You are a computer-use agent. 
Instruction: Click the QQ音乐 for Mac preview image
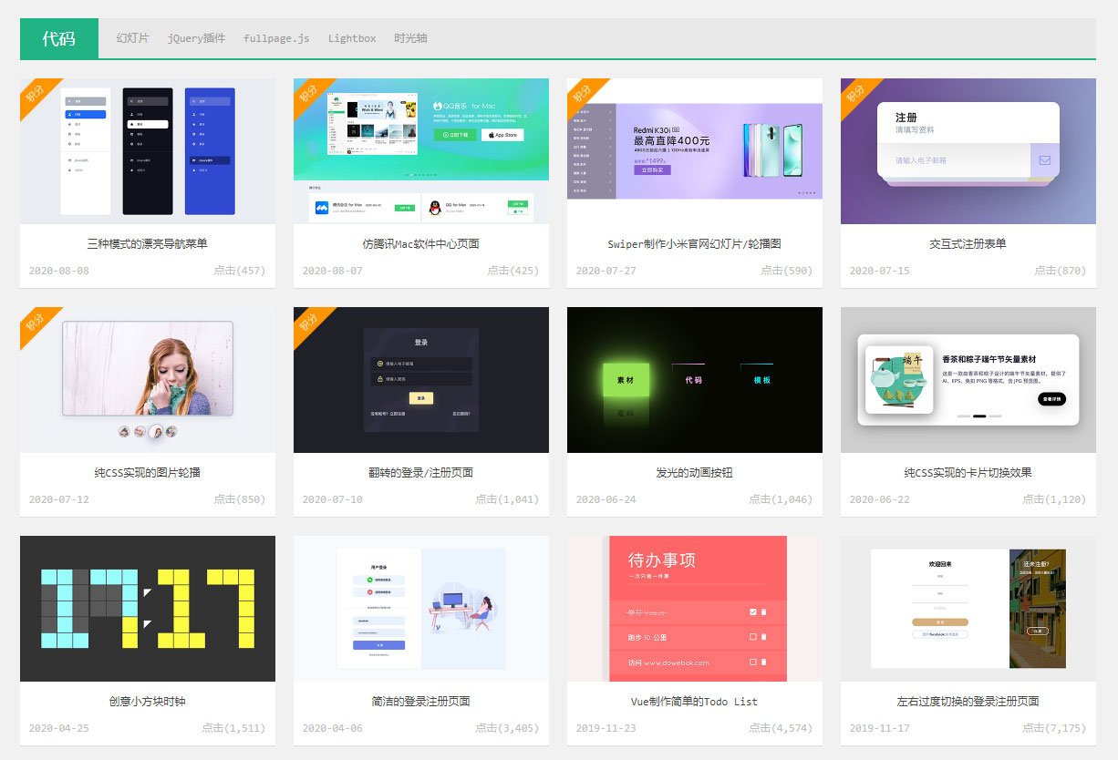click(421, 151)
